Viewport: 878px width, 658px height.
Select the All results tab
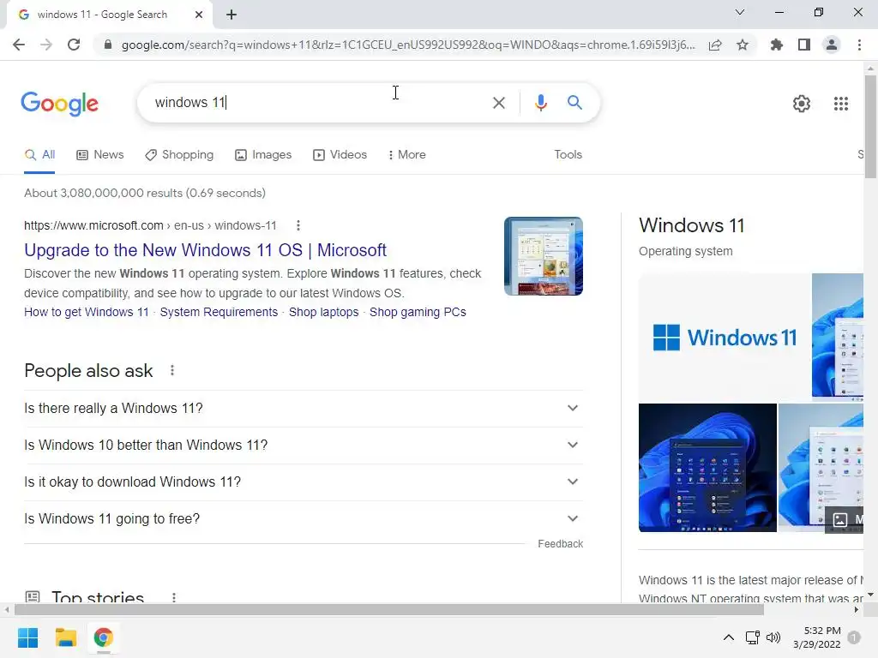(39, 155)
